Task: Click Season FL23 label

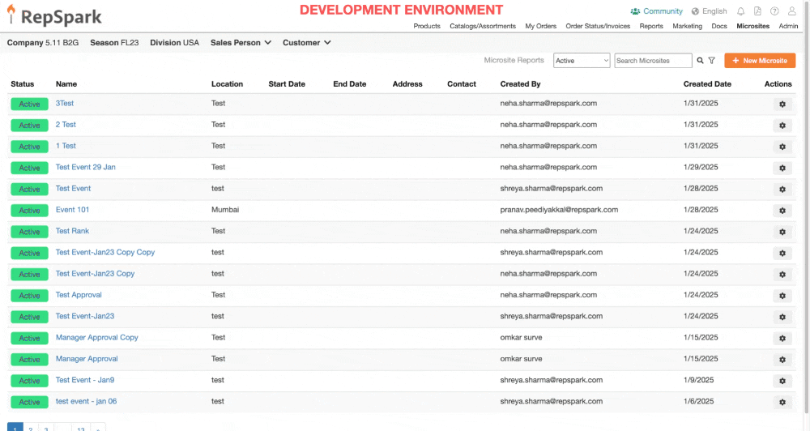Action: 114,42
